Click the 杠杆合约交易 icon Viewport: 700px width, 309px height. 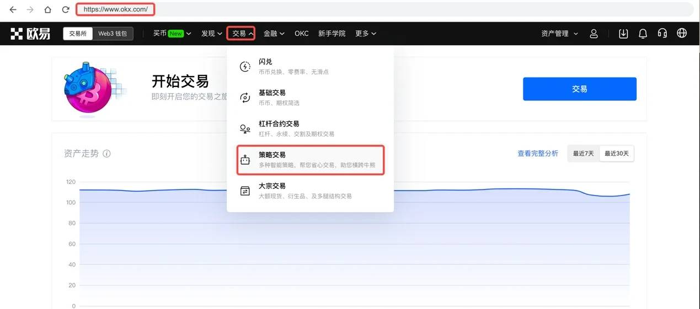[245, 129]
